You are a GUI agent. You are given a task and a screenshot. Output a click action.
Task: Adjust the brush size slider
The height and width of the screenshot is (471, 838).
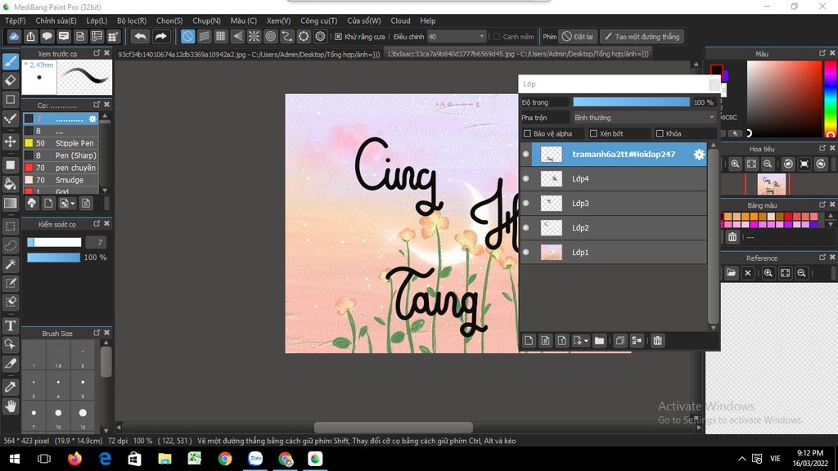(54, 242)
